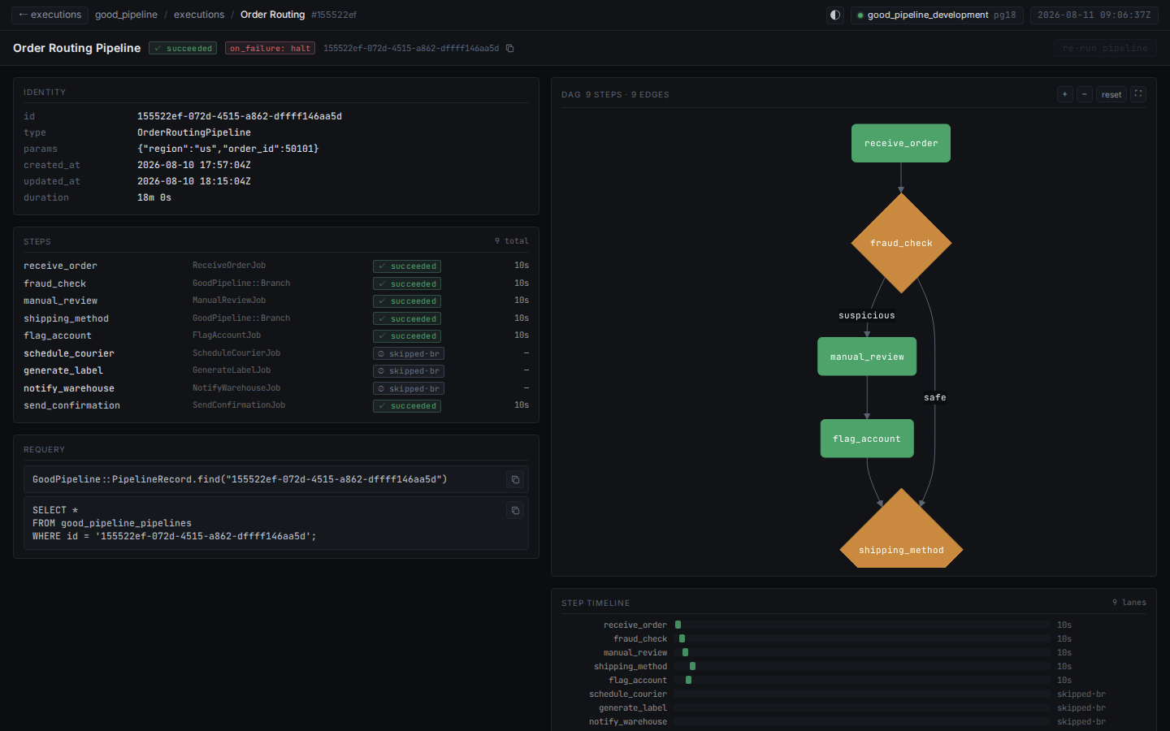The width and height of the screenshot is (1170, 731).
Task: Open DAG fullscreen view icon
Action: pos(1138,94)
